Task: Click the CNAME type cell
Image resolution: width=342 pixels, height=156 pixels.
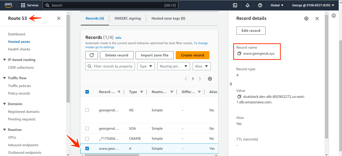Action: pos(135,138)
